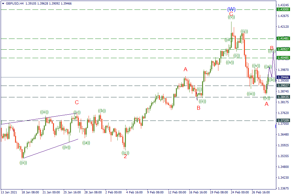Viewport: 291px width, 196px height.
Task: Click the 1.40927 level tag on price axis
Action: 283,49
